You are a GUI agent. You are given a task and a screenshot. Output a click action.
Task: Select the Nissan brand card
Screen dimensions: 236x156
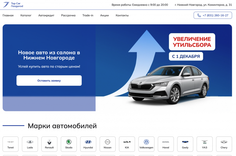click(108, 144)
